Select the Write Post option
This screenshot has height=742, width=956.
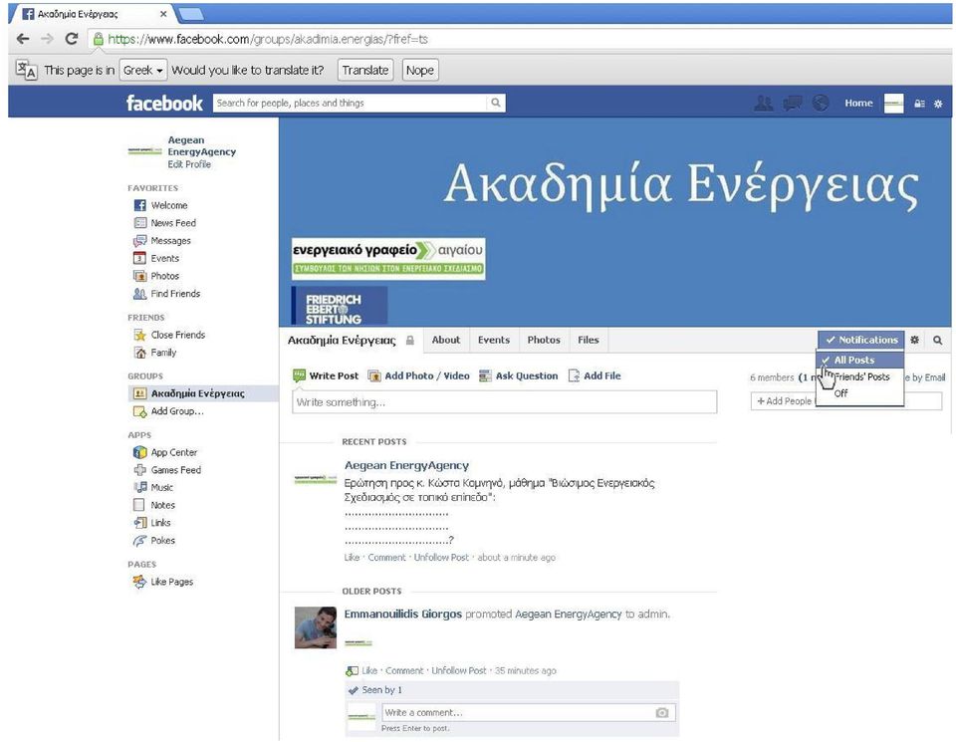[327, 376]
